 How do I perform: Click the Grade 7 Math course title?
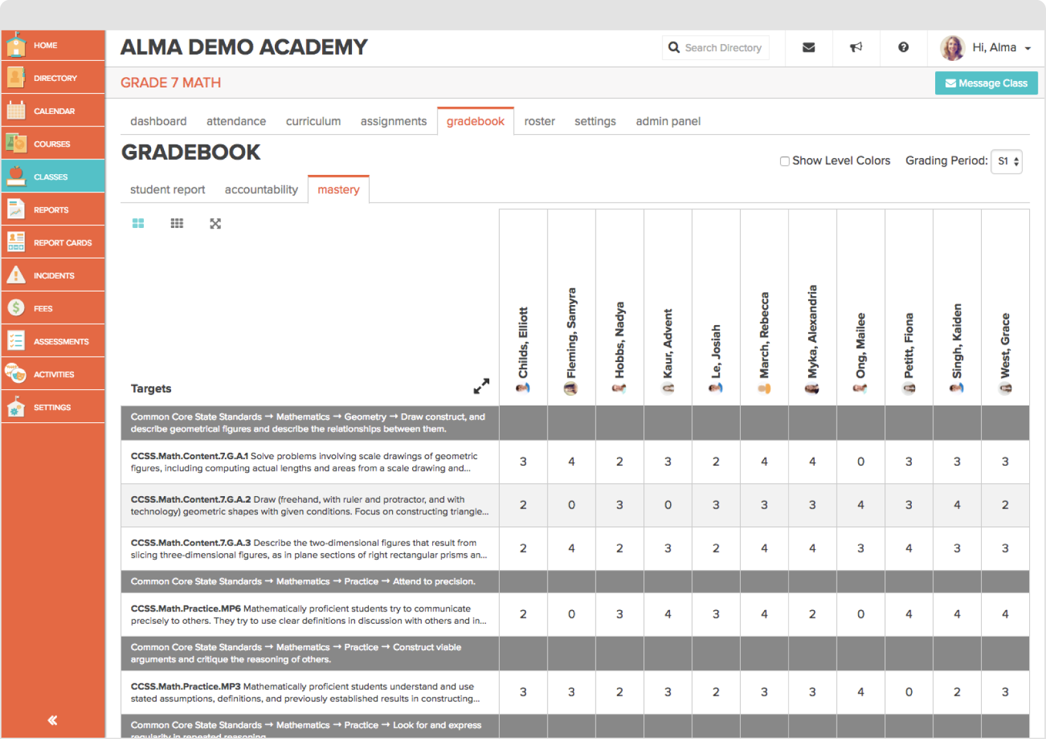[170, 83]
